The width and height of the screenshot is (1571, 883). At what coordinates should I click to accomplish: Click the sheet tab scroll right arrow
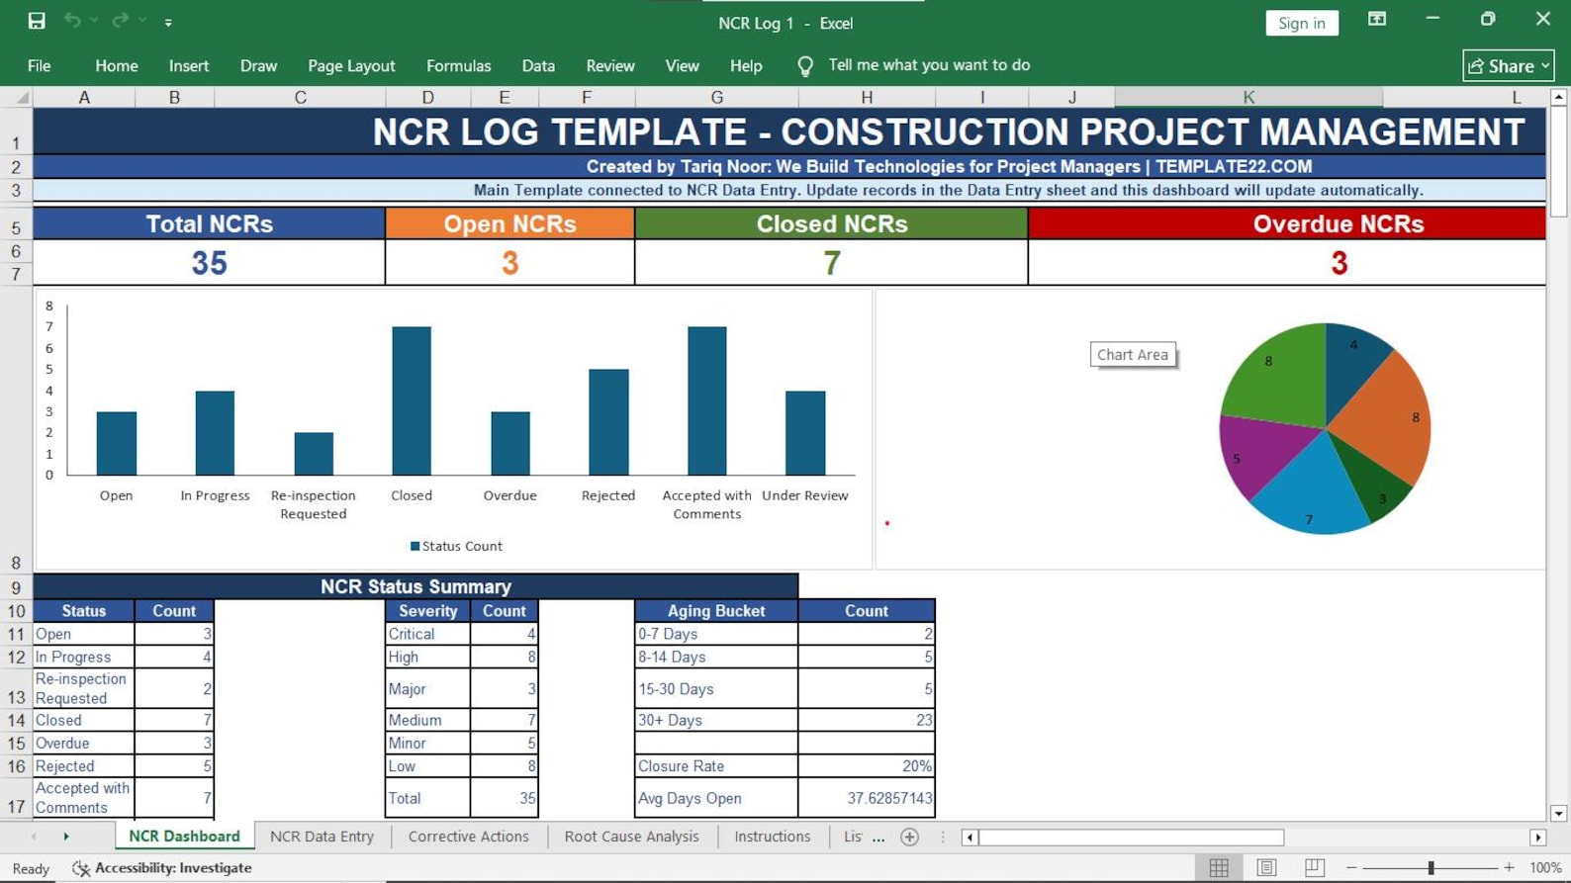coord(66,837)
